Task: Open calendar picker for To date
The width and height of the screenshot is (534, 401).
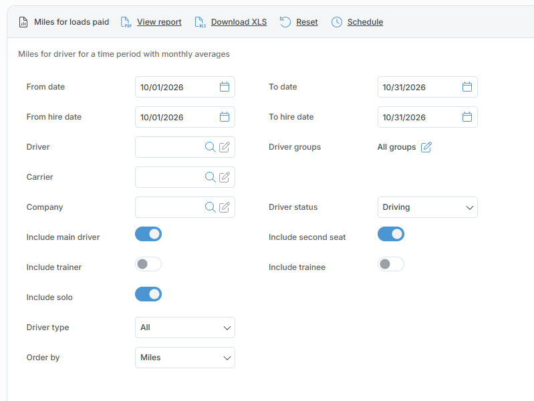Action: coord(467,87)
